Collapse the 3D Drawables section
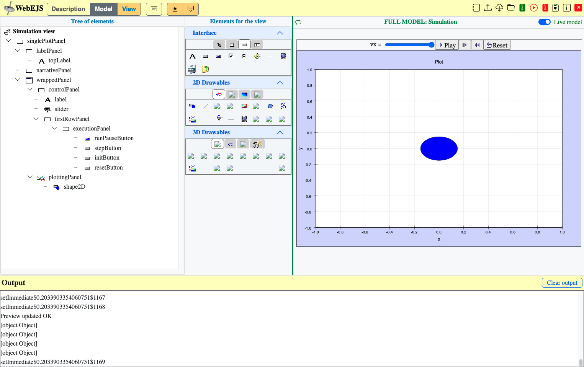The image size is (584, 367). pyautogui.click(x=280, y=132)
